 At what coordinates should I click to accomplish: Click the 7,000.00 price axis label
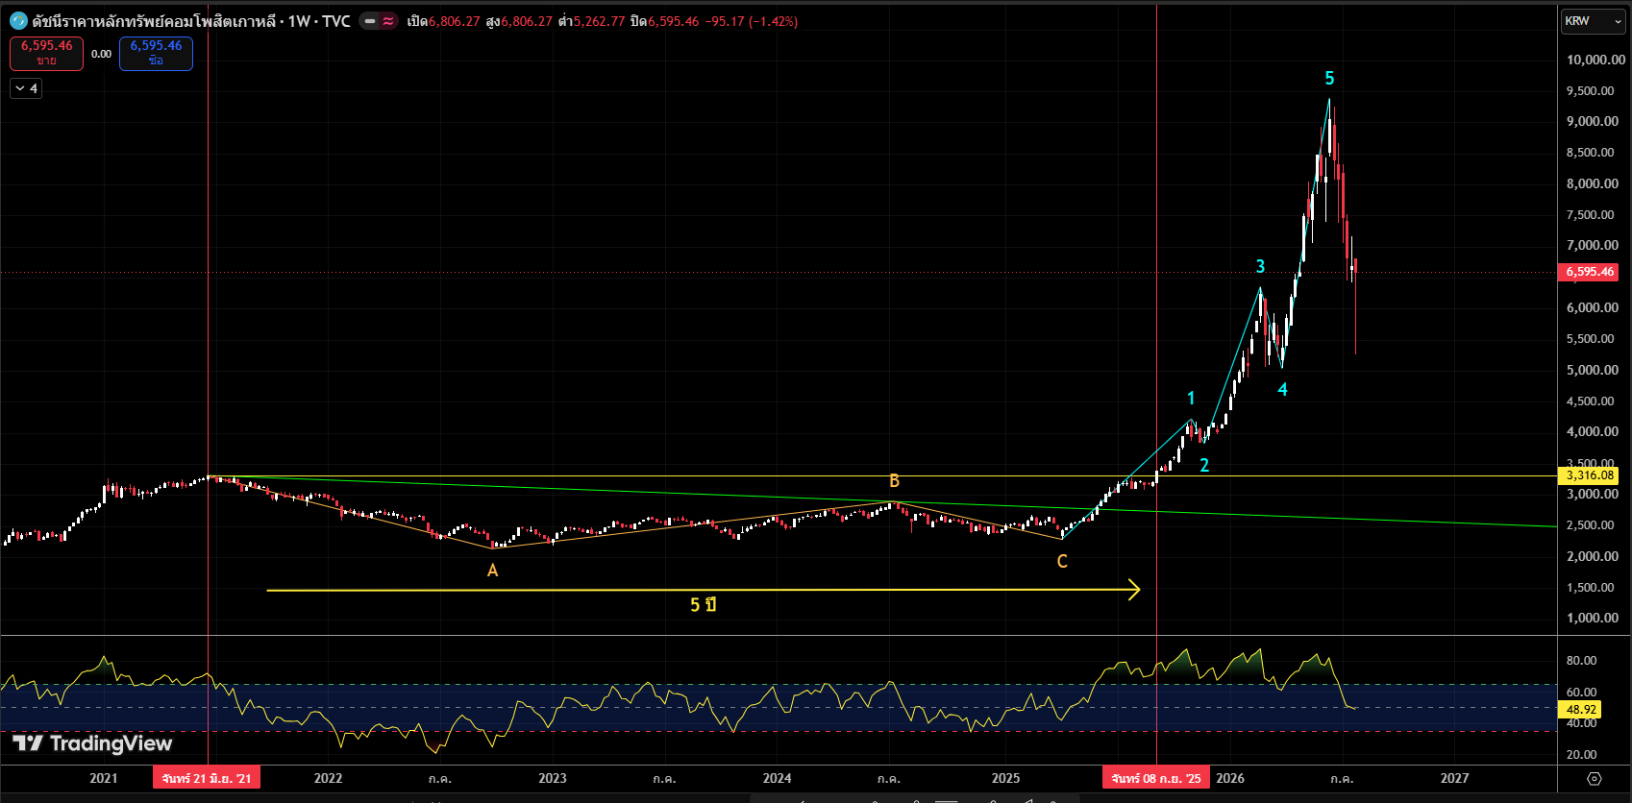[1593, 245]
